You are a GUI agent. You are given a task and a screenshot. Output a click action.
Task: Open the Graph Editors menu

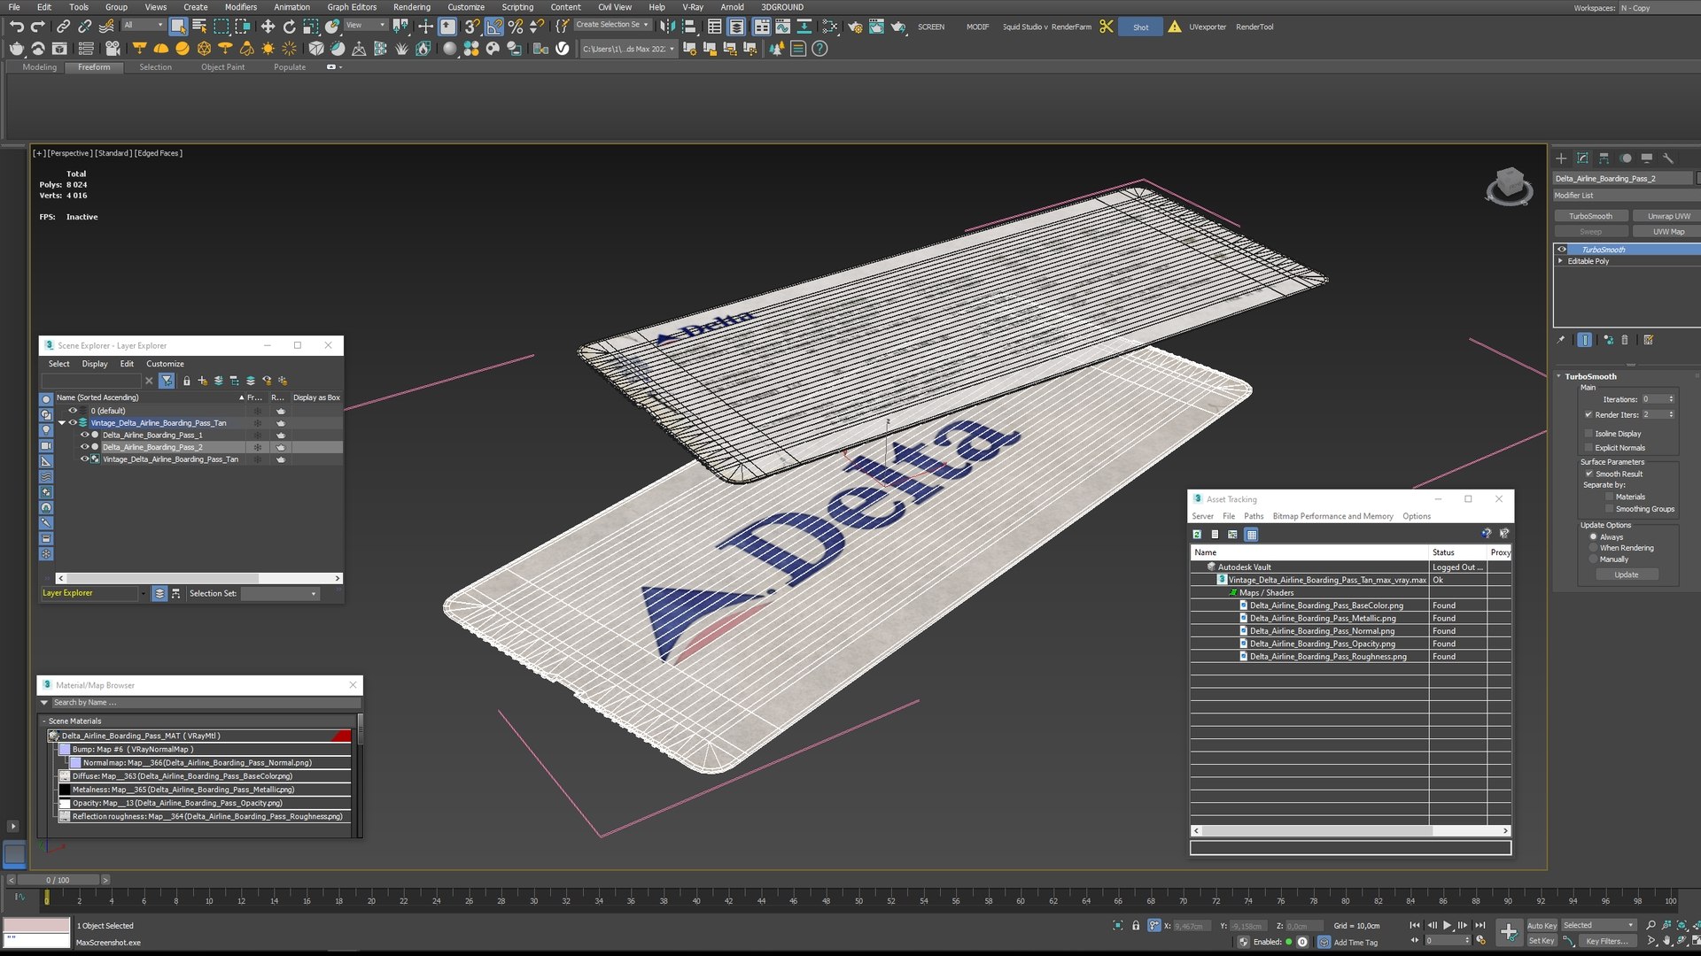pyautogui.click(x=352, y=7)
